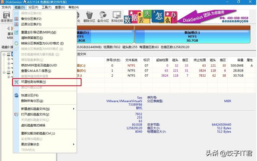Image resolution: width=257 pixels, height=161 pixels.
Task: Open the 帮助(H) menu
Action: point(74,7)
